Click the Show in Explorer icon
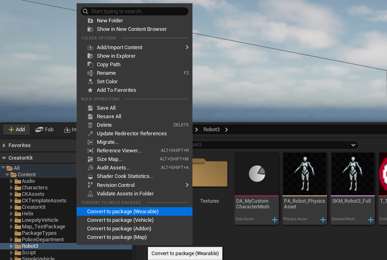Image resolution: width=387 pixels, height=260 pixels. [x=90, y=56]
